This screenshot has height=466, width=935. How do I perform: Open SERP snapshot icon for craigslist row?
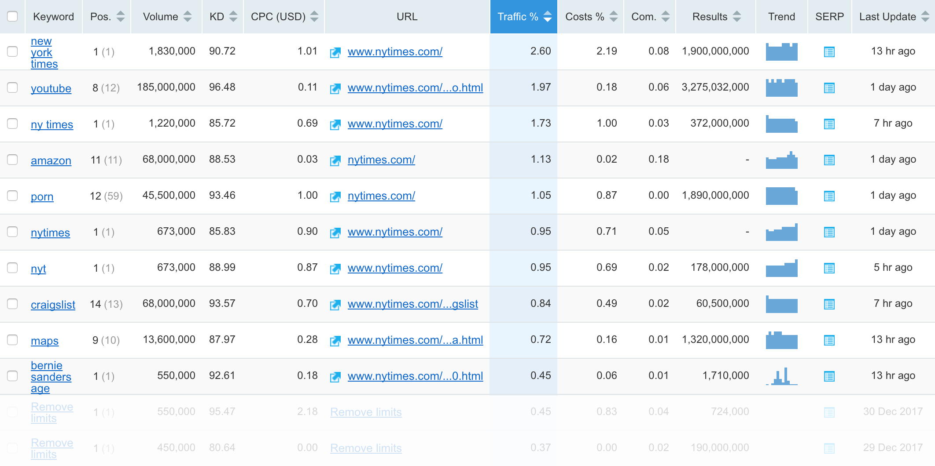[829, 304]
